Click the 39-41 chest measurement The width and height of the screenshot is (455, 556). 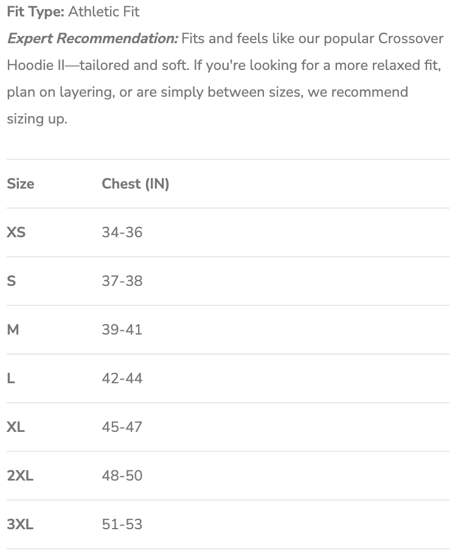(122, 330)
